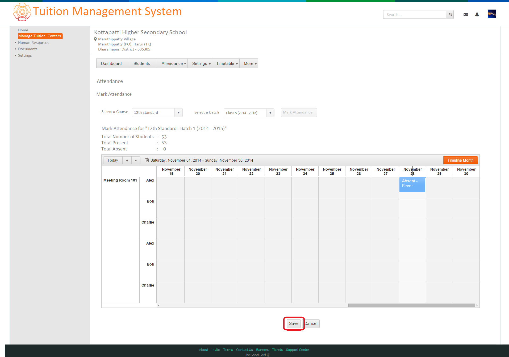Select Manage Tuition Centers in sidebar
509x357 pixels.
pos(40,36)
